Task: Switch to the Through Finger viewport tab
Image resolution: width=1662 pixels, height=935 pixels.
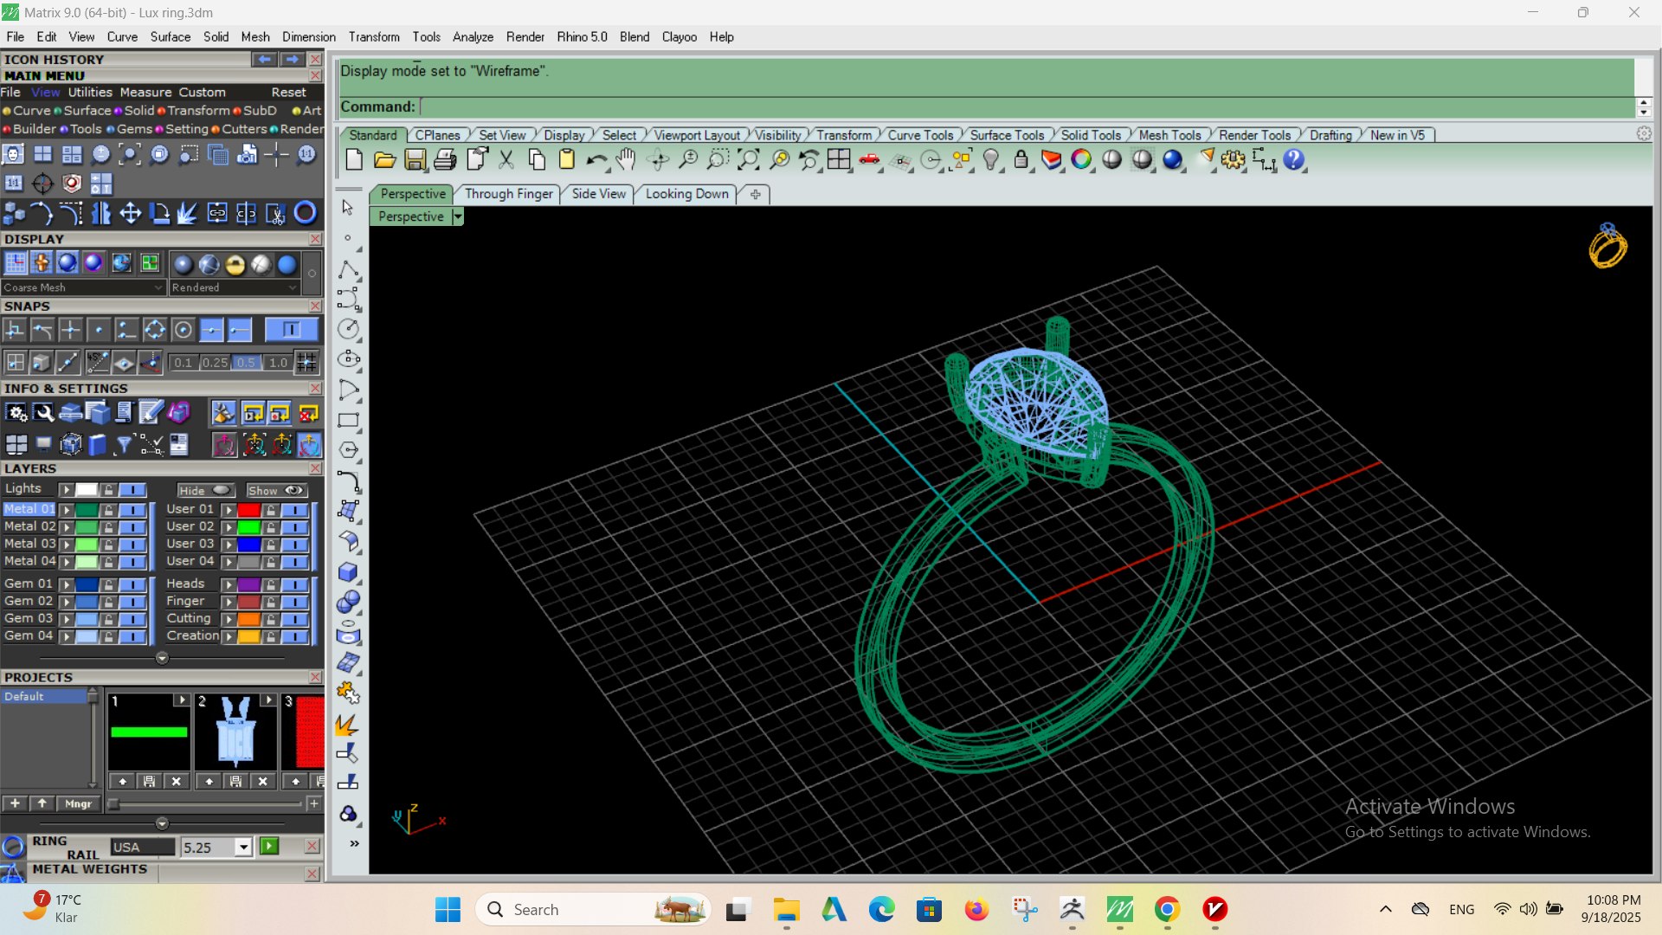Action: click(509, 194)
